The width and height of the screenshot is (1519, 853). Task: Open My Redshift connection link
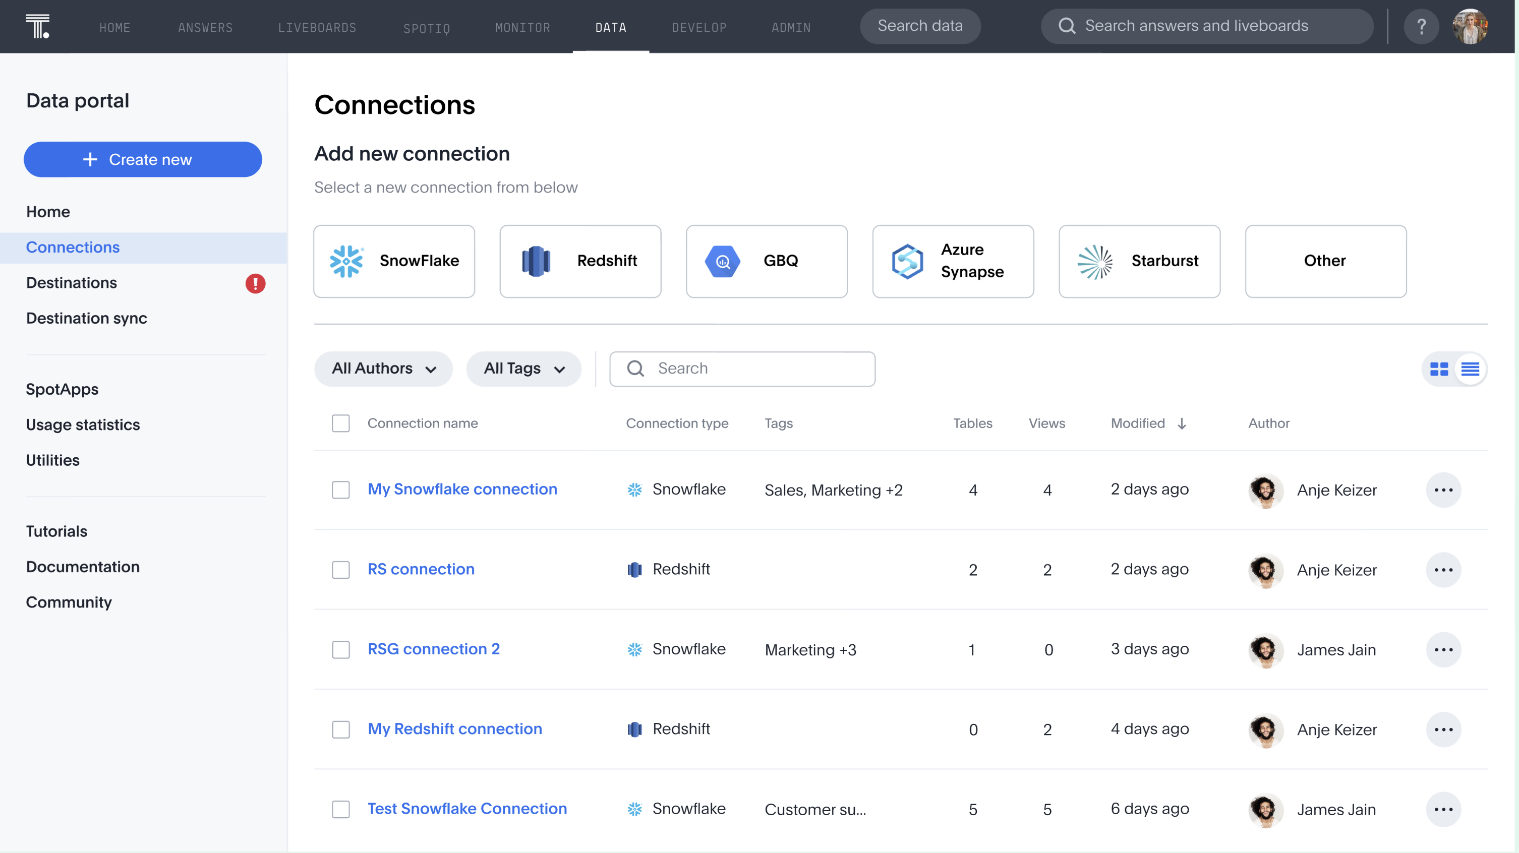(454, 729)
